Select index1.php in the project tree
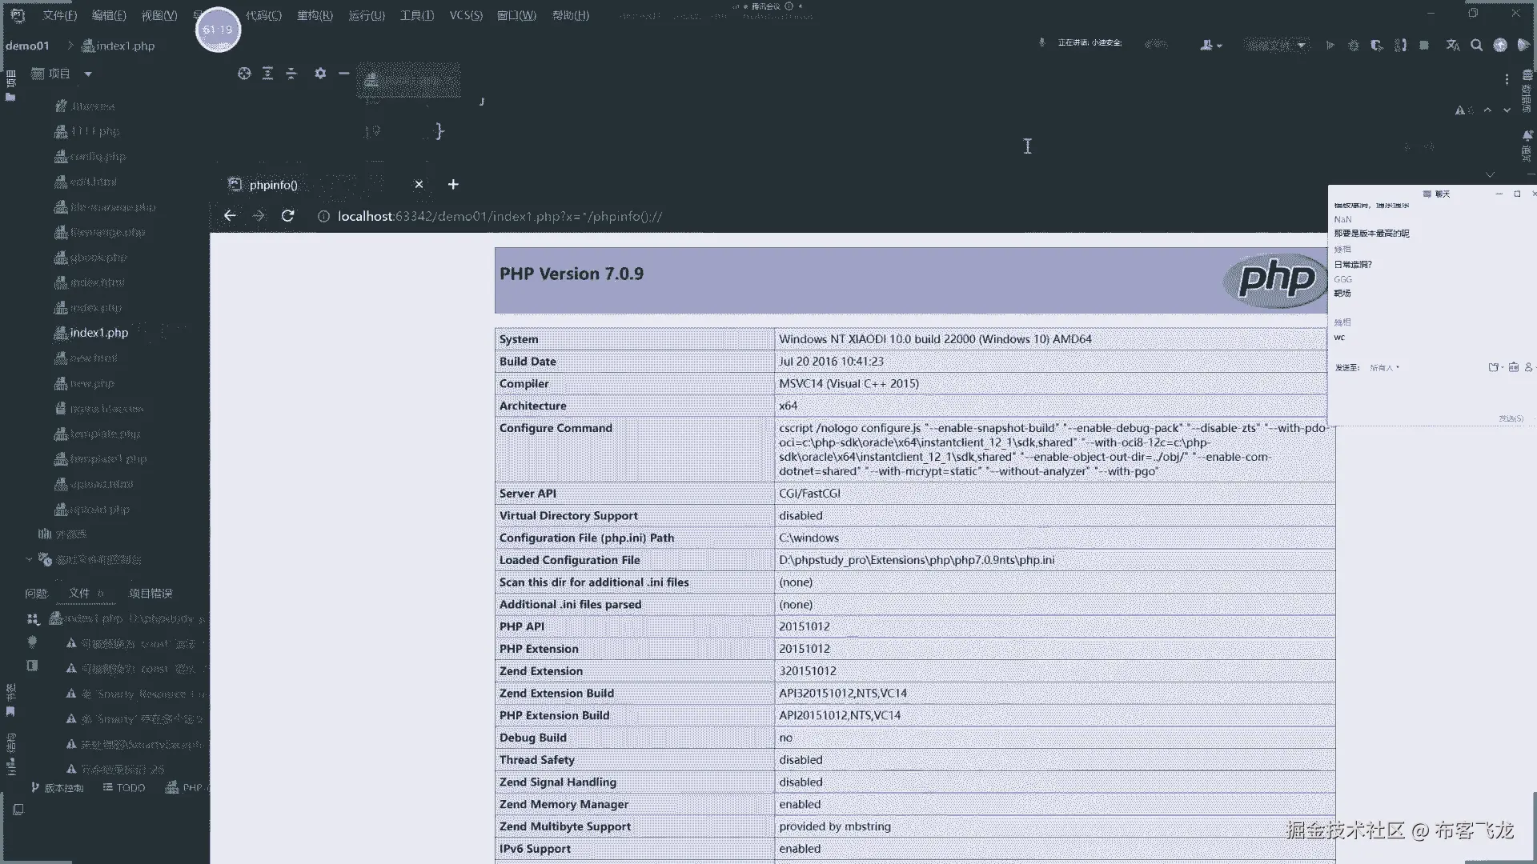Viewport: 1537px width, 864px height. [98, 333]
